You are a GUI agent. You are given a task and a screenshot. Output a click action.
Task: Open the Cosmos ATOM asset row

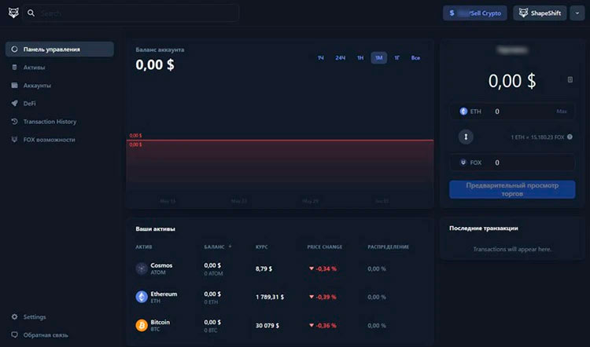(161, 268)
